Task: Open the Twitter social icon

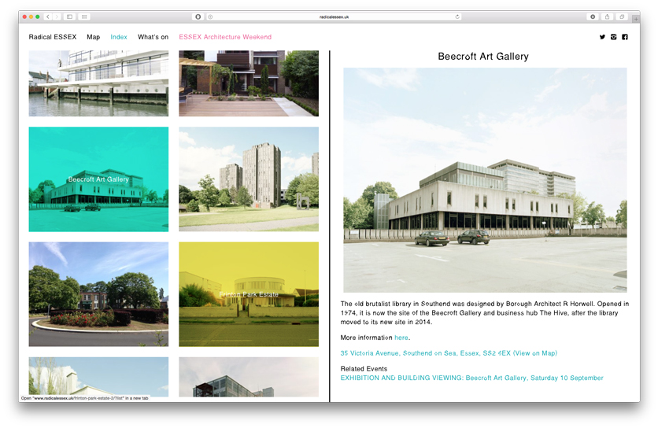Action: point(602,37)
